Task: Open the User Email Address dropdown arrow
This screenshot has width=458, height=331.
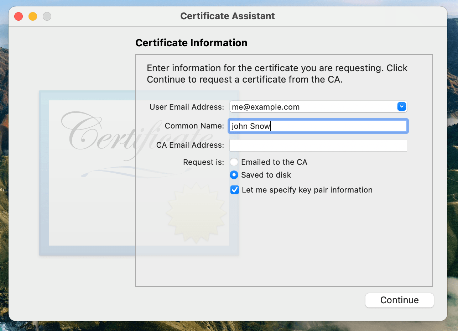Action: tap(401, 106)
